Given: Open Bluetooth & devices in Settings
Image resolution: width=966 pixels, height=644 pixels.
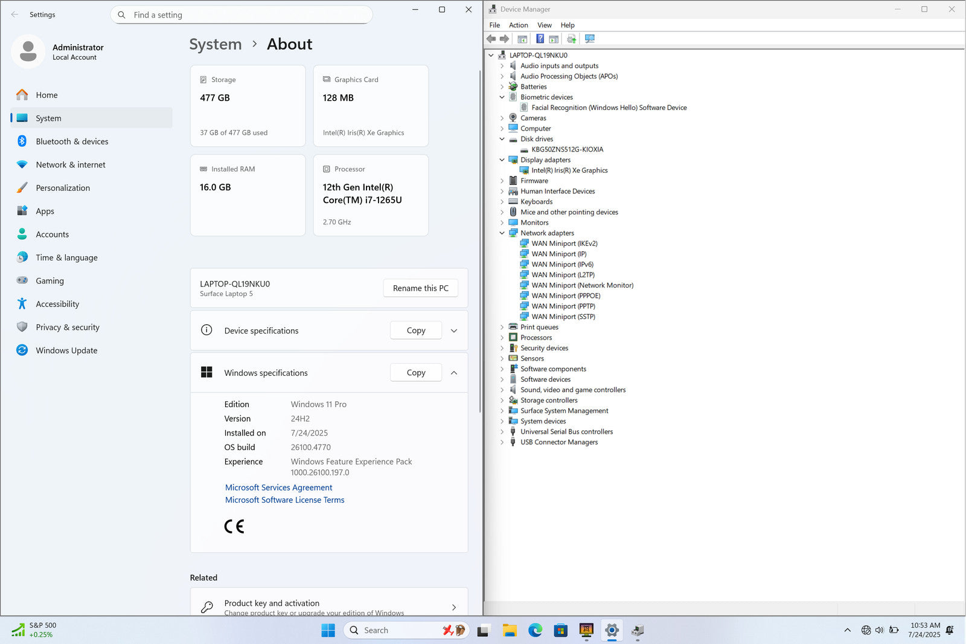Looking at the screenshot, I should [91, 141].
